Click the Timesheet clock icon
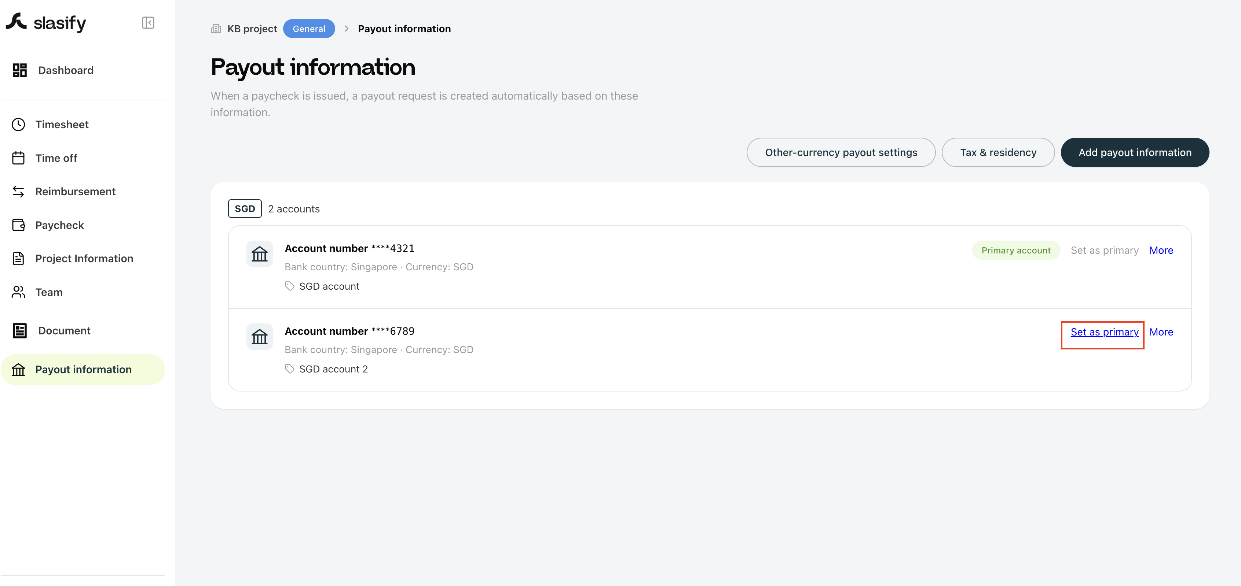1241x586 pixels. point(18,125)
